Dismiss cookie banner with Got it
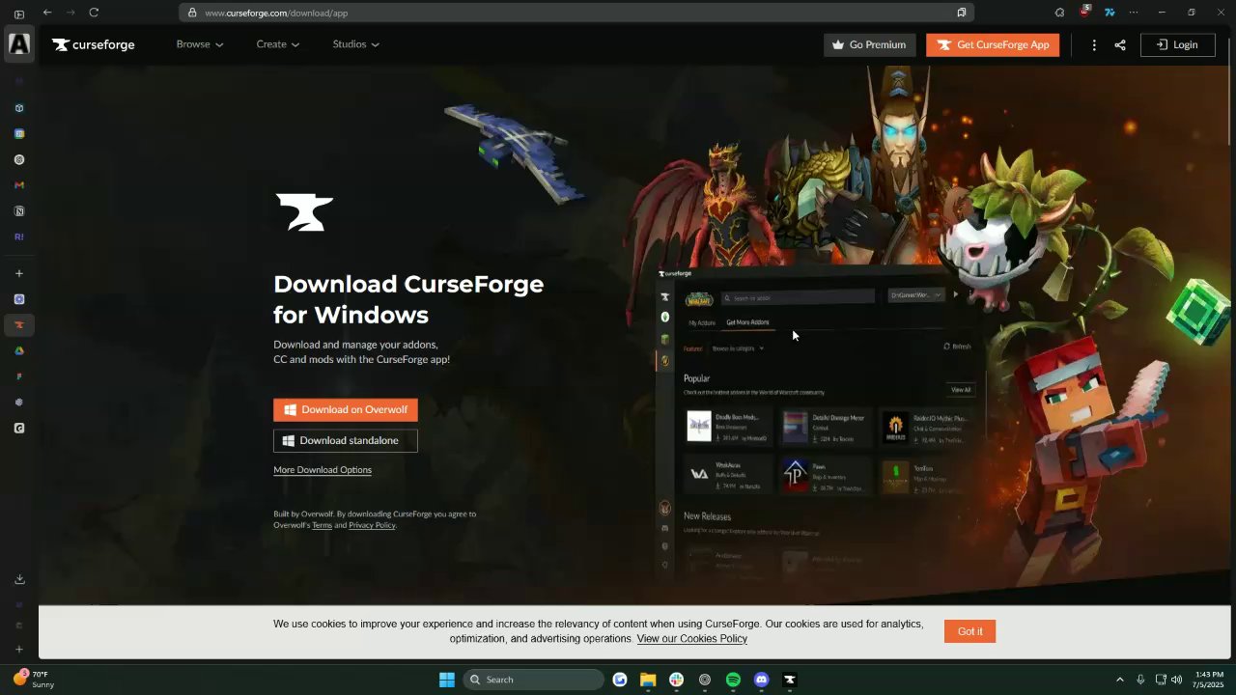 click(x=969, y=631)
